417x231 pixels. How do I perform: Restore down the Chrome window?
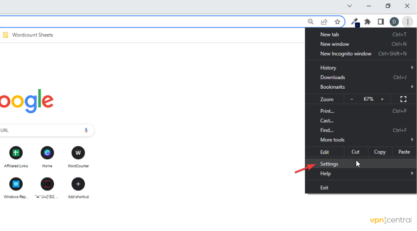tap(388, 6)
